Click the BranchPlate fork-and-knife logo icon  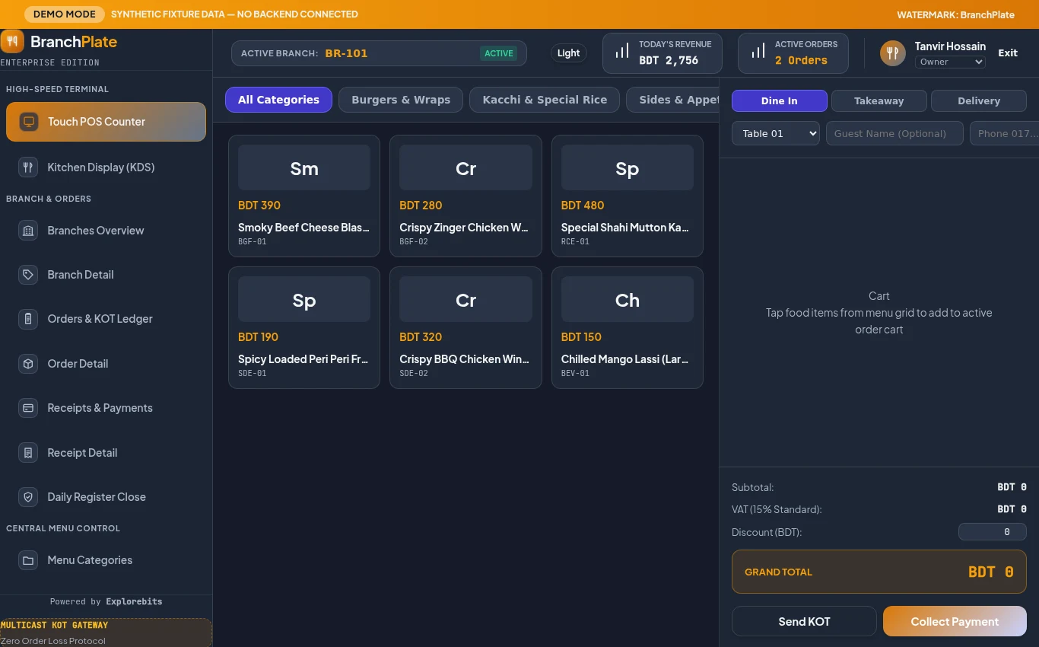[x=12, y=40]
